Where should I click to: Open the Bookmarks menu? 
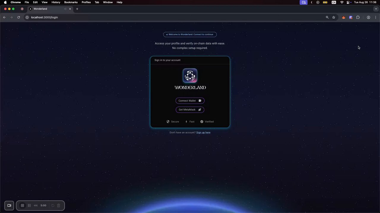pyautogui.click(x=71, y=2)
